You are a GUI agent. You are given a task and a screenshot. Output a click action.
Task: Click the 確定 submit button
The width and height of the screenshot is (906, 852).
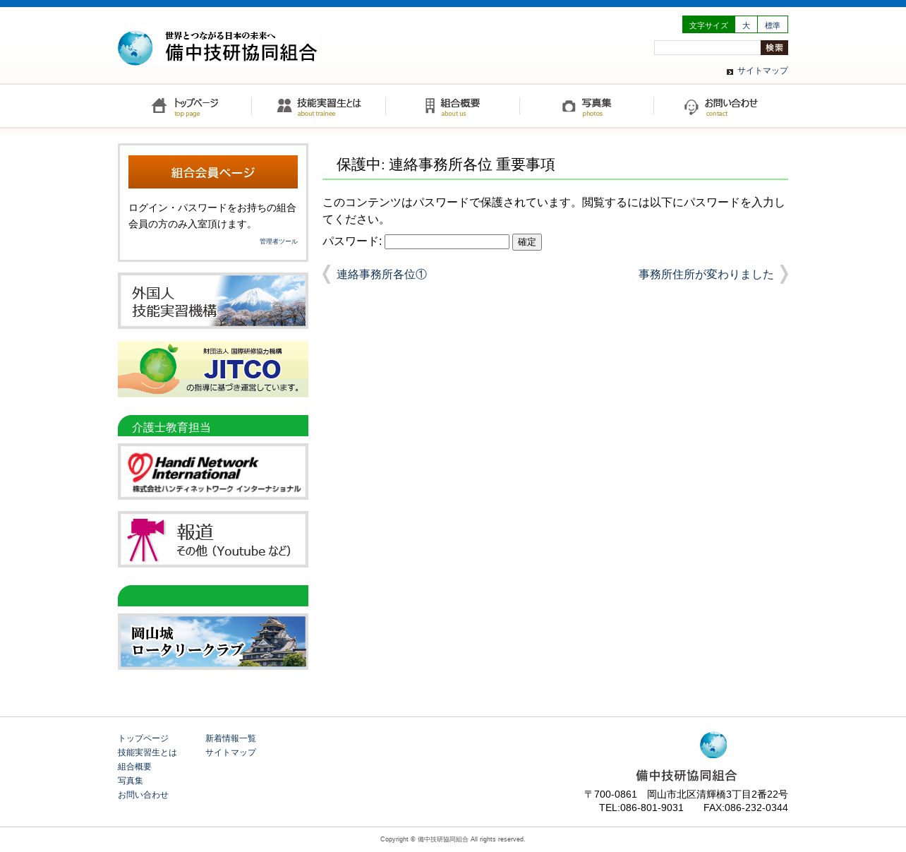click(x=527, y=241)
